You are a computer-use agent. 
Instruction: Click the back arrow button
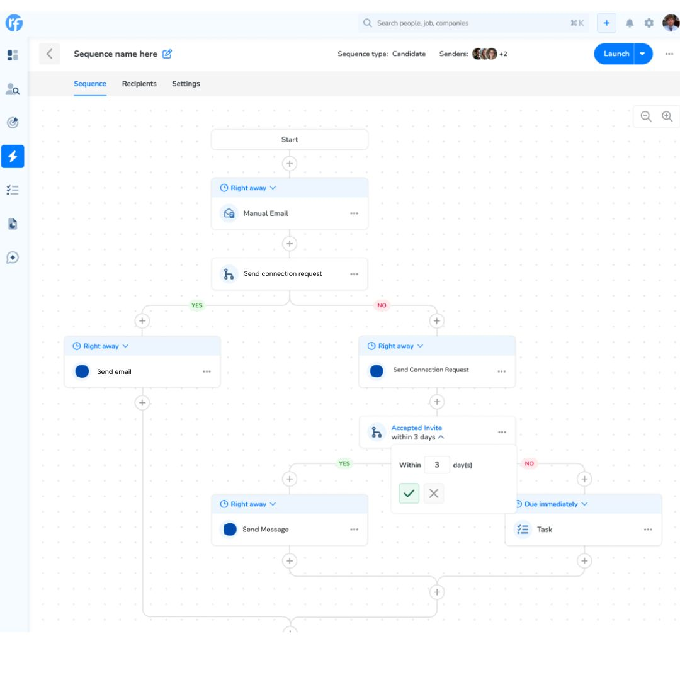point(50,54)
